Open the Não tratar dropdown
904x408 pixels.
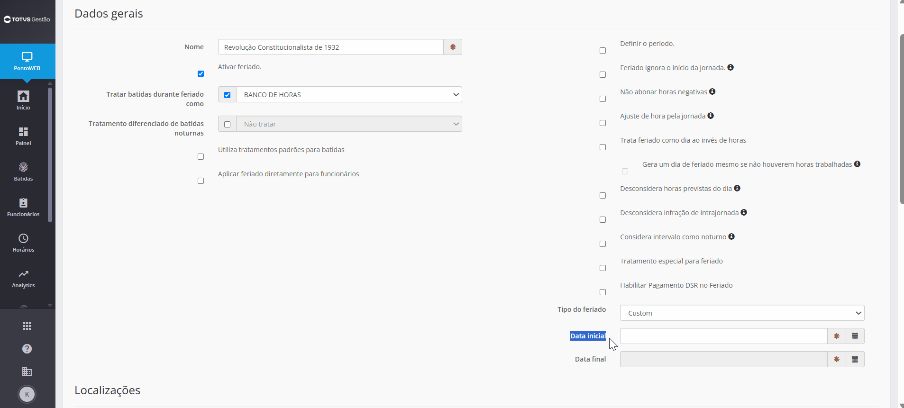[x=349, y=124]
